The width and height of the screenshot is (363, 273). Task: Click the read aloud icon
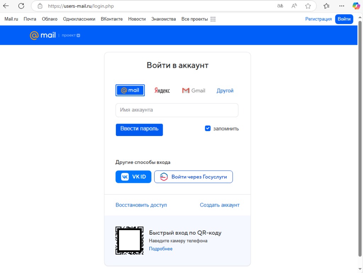pos(294,6)
